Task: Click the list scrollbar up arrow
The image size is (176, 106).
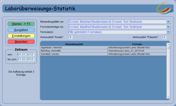Action: pos(168,45)
